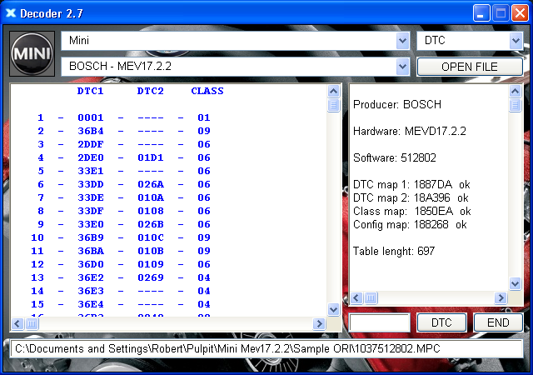
Task: Select DTC1 code 33E0
Action: click(91, 224)
